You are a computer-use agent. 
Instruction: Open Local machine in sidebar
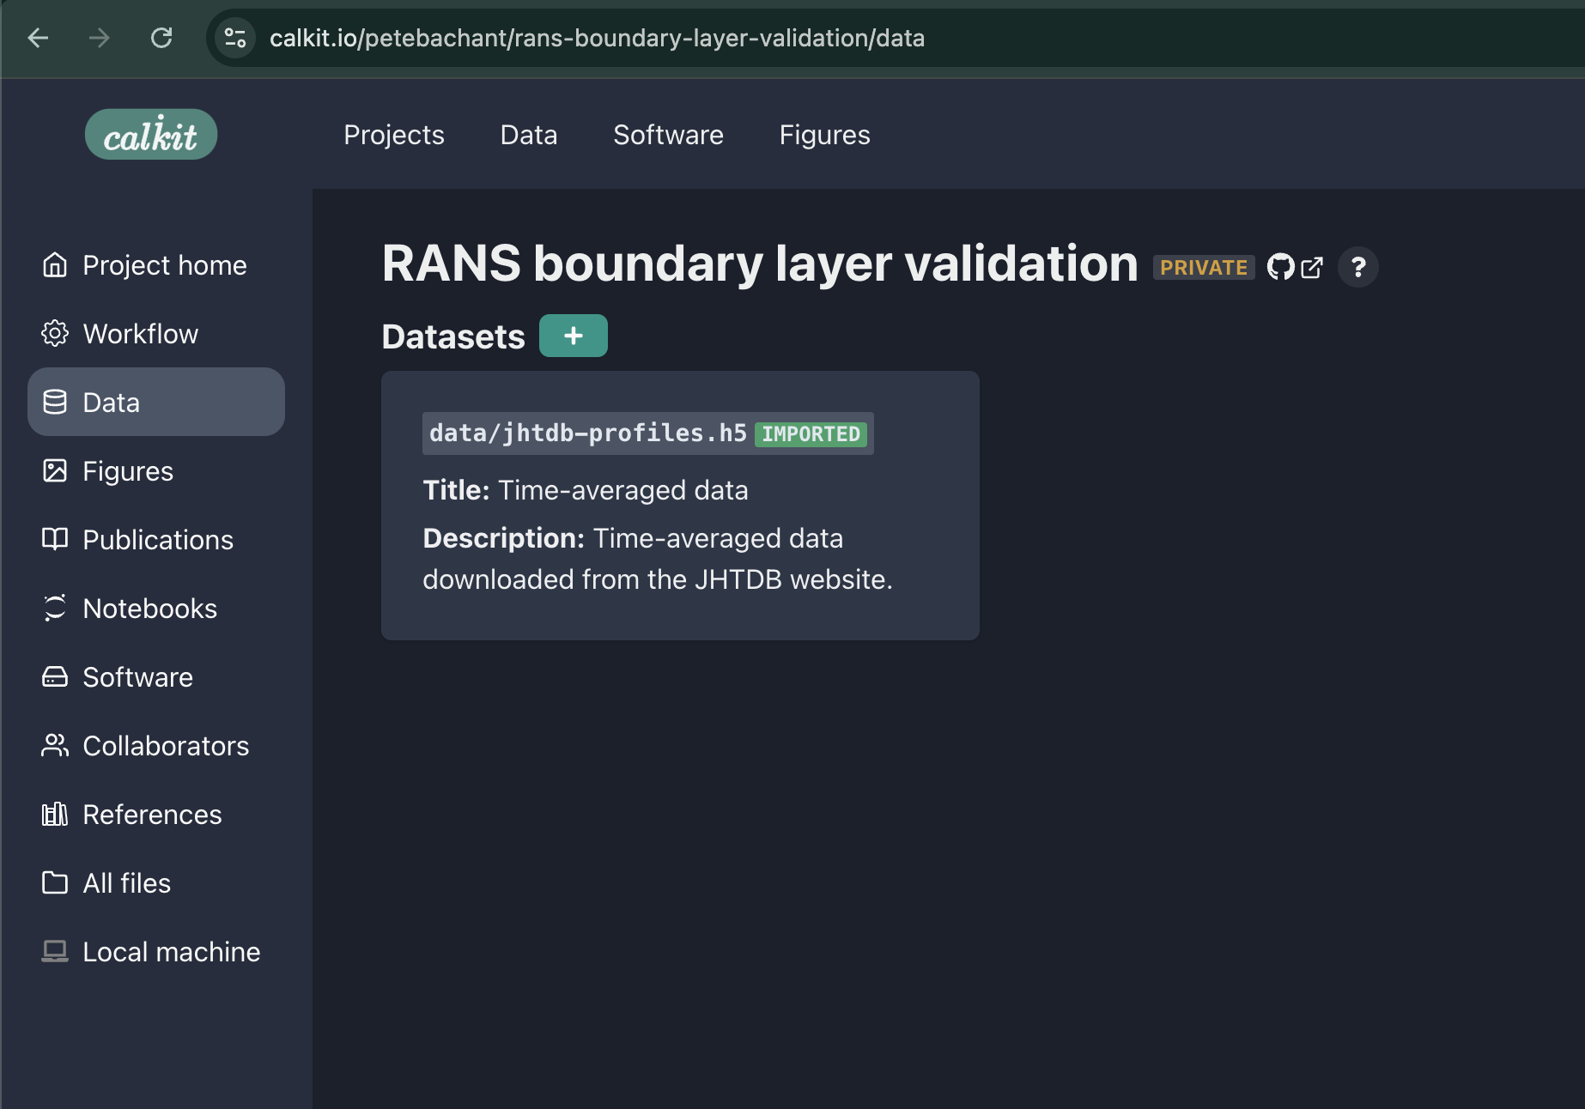156,951
